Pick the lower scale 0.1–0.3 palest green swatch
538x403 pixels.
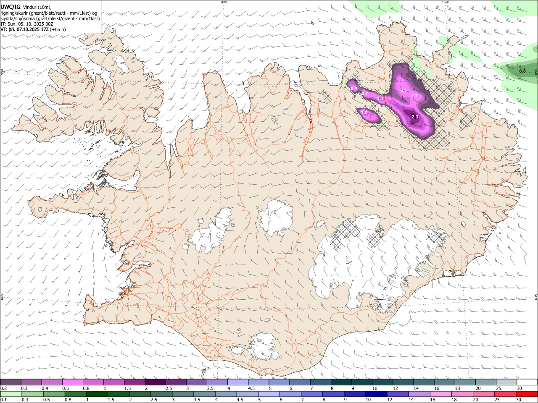click(x=11, y=394)
